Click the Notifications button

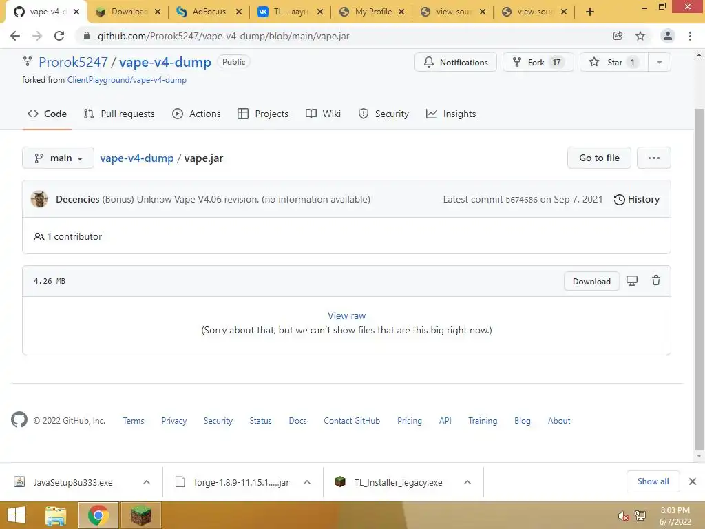pos(456,62)
